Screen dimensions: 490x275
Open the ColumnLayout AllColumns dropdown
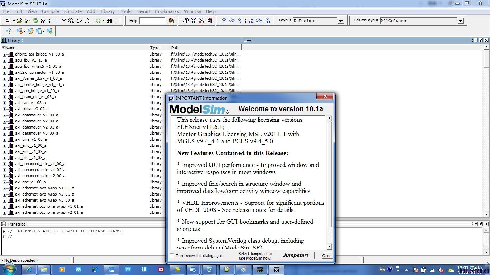coord(461,21)
